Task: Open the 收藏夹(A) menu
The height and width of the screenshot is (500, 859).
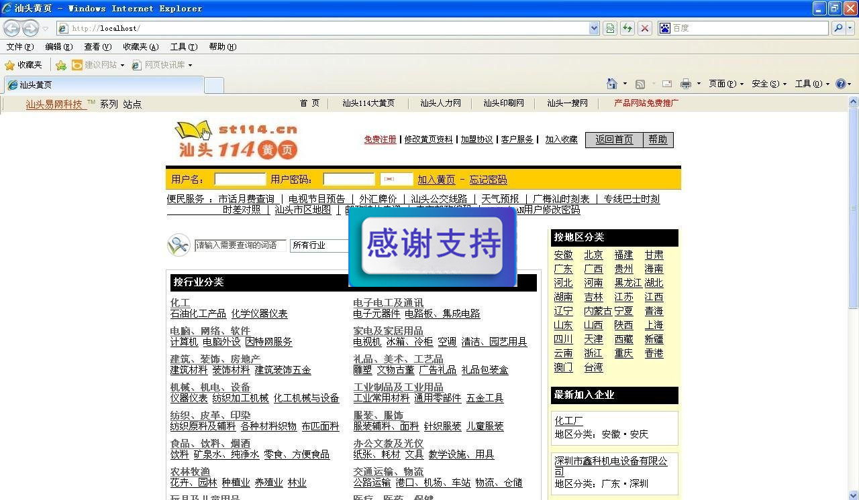Action: (x=140, y=47)
